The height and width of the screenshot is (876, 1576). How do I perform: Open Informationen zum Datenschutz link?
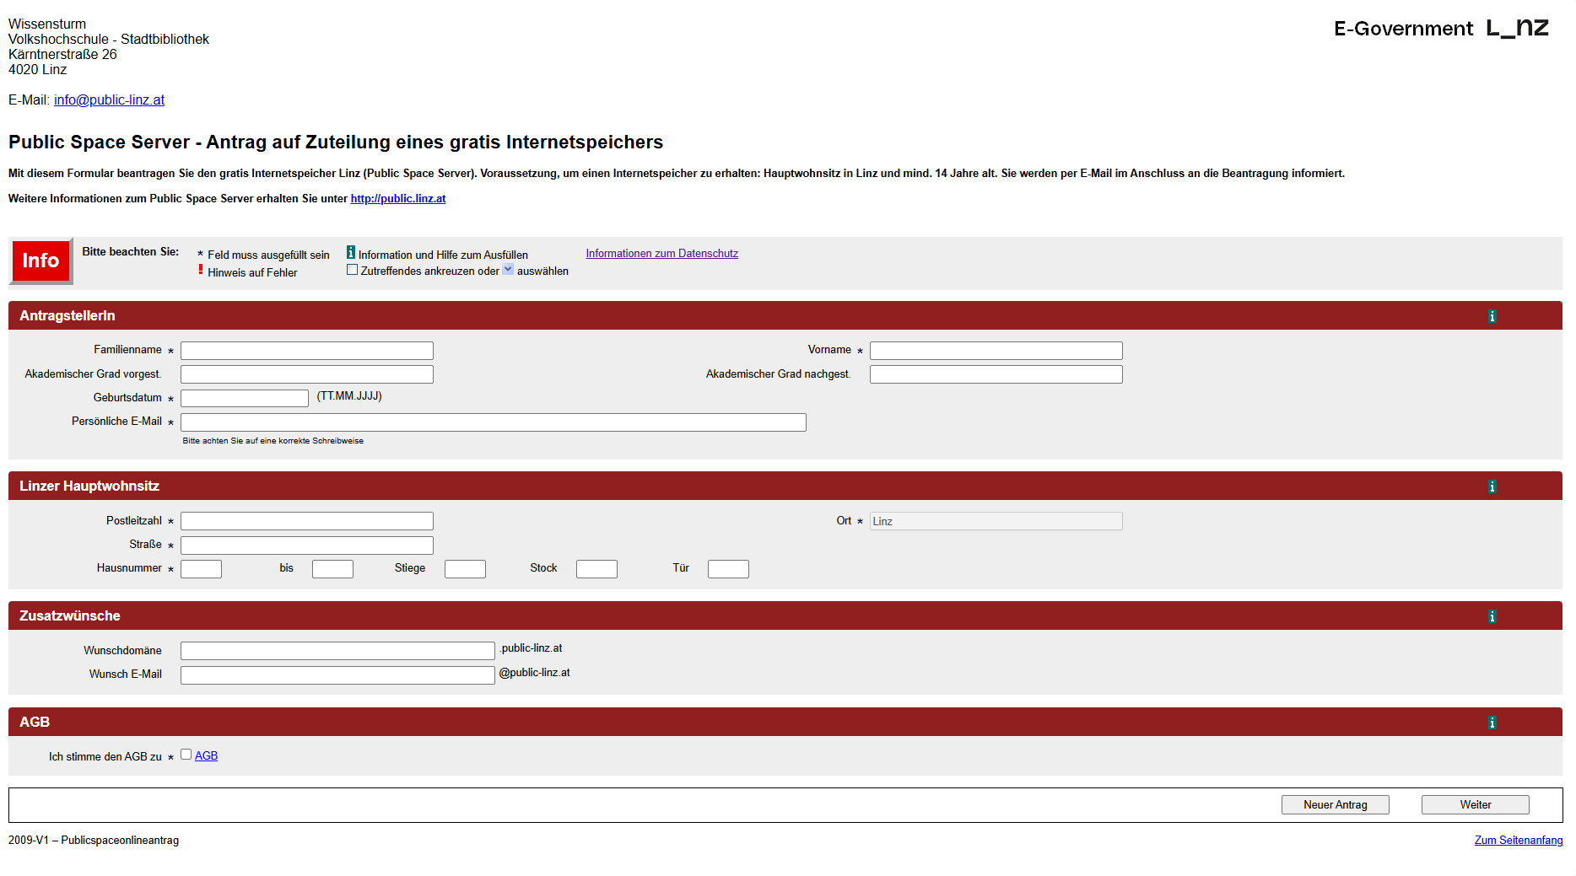[661, 254]
